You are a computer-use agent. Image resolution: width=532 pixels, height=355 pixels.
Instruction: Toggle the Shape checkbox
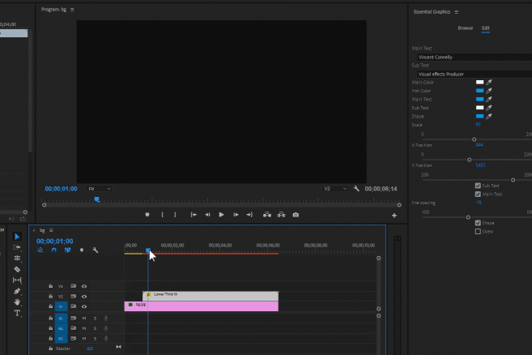pyautogui.click(x=478, y=223)
